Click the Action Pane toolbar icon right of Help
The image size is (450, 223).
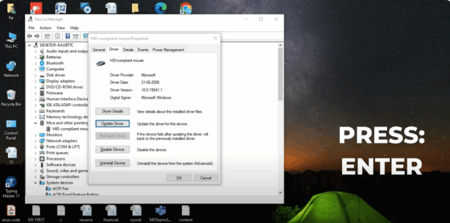tap(76, 36)
